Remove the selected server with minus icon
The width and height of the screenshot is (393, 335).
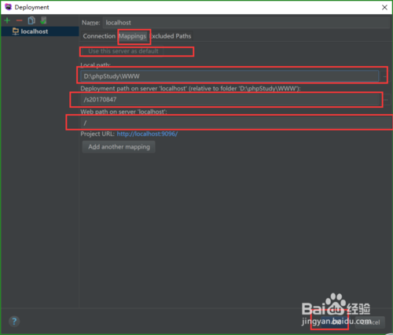point(19,20)
